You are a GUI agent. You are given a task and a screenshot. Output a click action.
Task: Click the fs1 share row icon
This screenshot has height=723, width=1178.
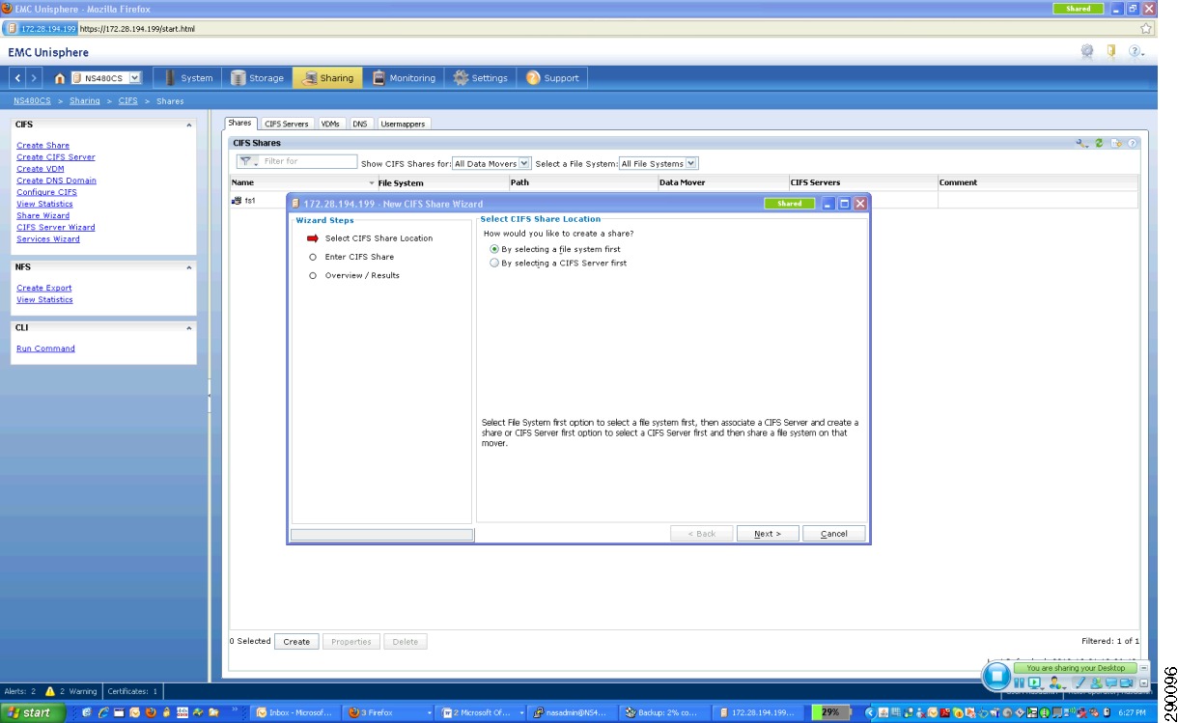point(237,201)
